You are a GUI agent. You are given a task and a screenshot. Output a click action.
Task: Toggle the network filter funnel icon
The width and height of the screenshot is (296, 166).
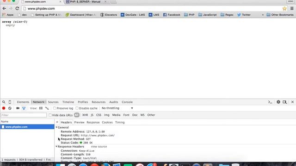(24, 108)
